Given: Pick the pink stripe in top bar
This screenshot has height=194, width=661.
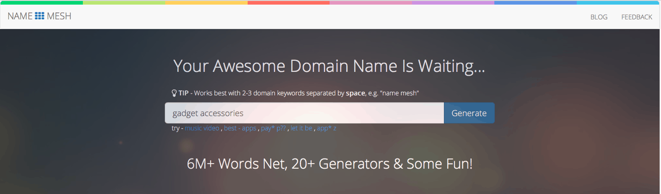Looking at the screenshot, I should [371, 2].
